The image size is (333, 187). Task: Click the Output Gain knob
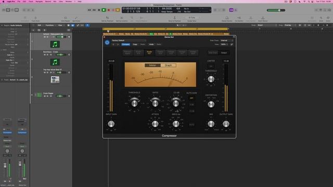point(226,124)
